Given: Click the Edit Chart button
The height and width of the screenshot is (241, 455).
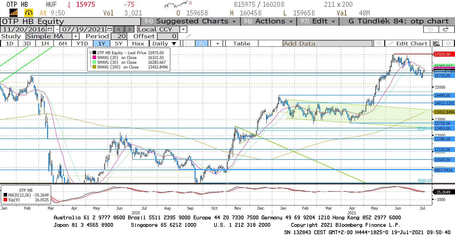Looking at the screenshot, I should point(408,44).
